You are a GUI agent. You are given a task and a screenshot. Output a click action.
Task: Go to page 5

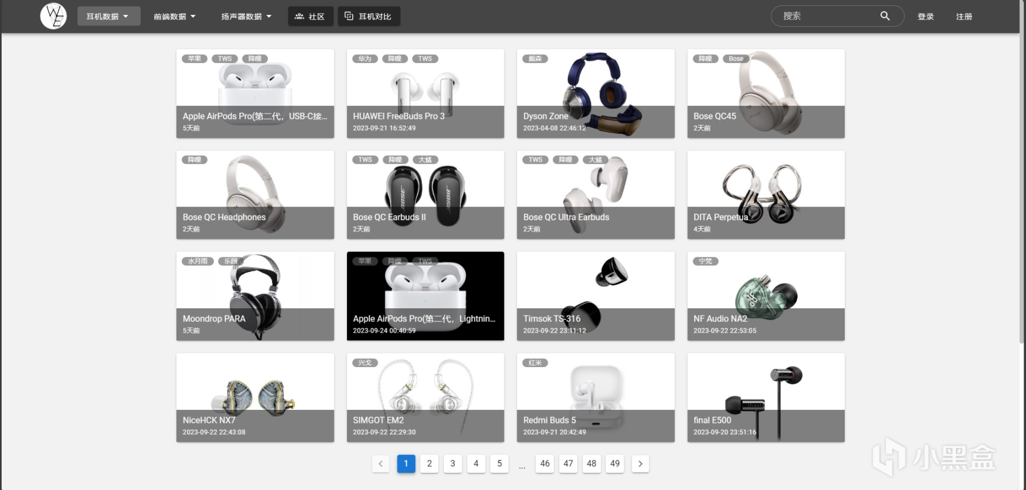[x=500, y=463]
